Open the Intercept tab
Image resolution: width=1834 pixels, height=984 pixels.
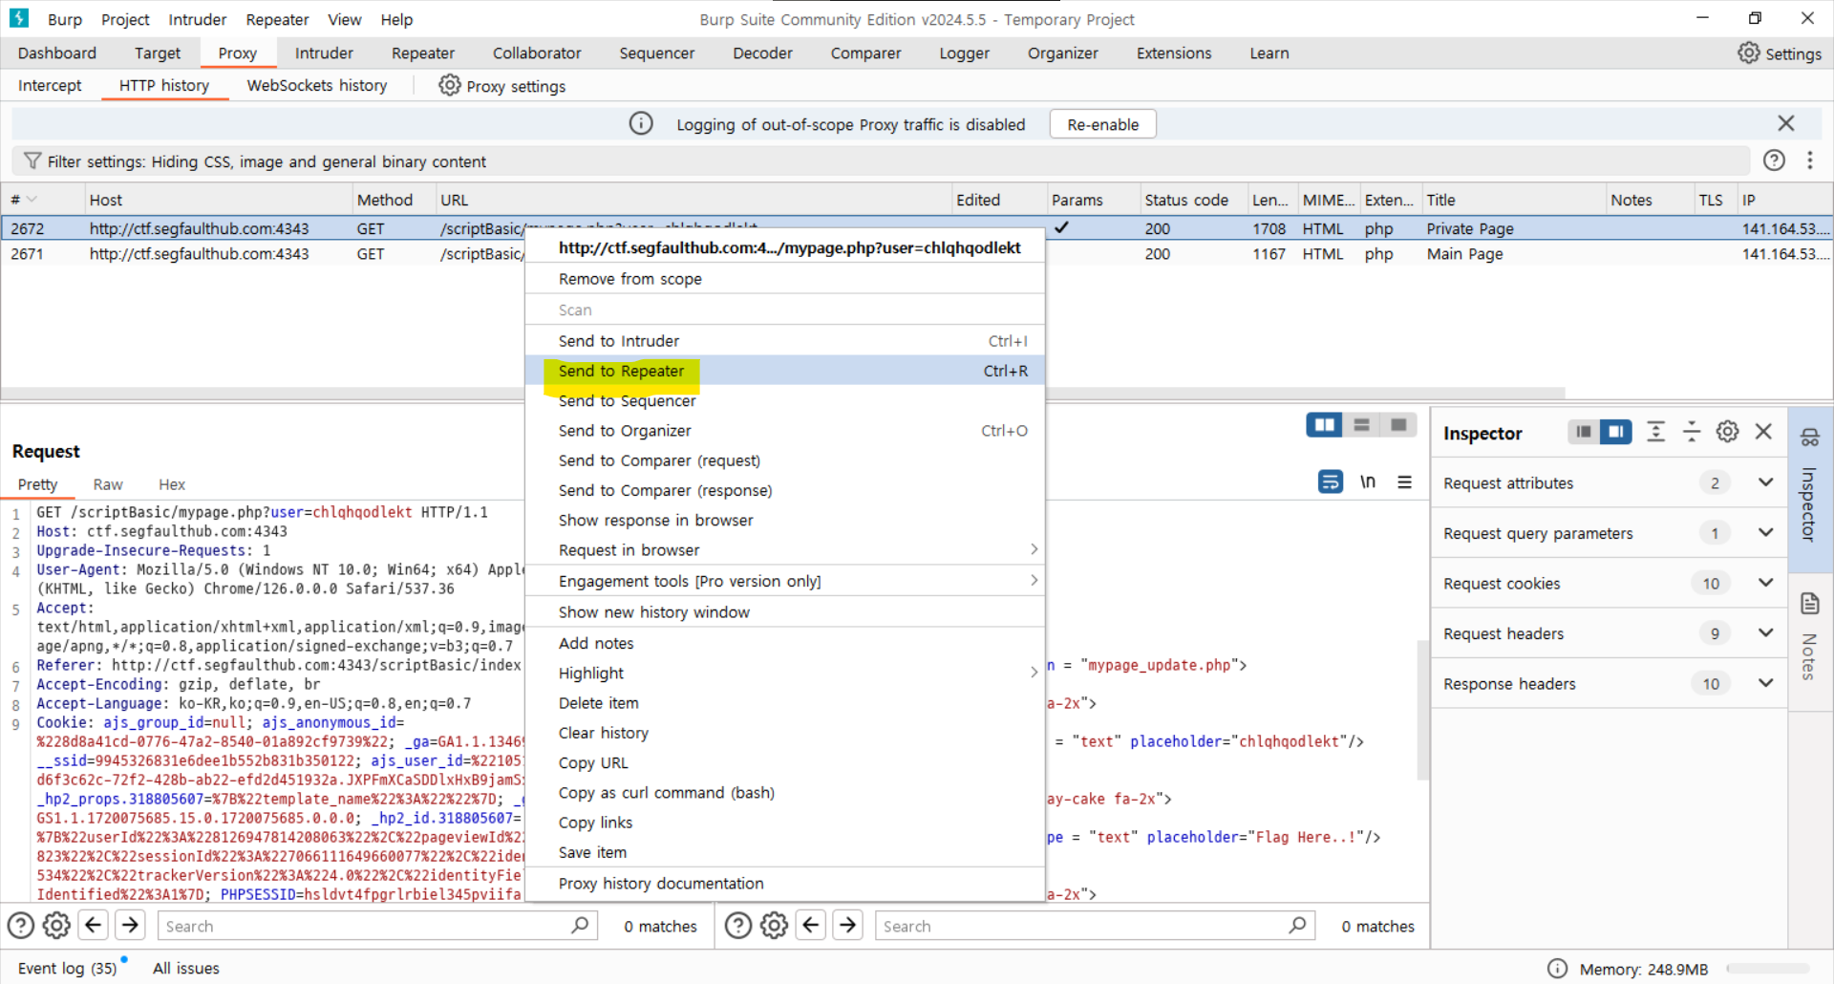(x=50, y=86)
